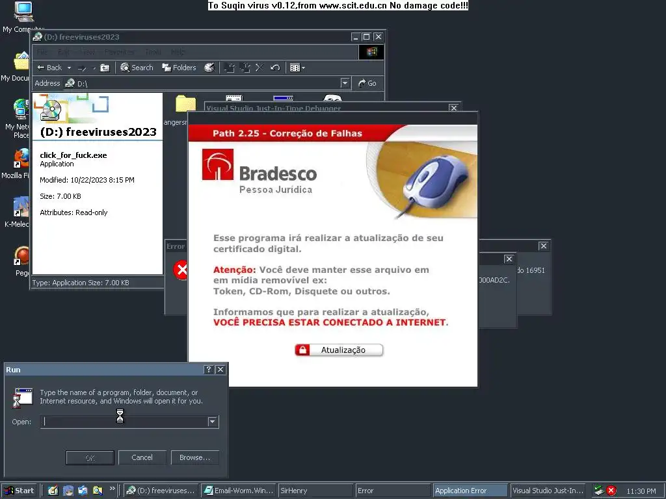
Task: Close the Visual Studio Just-In-Time Debugger window
Action: pos(453,108)
